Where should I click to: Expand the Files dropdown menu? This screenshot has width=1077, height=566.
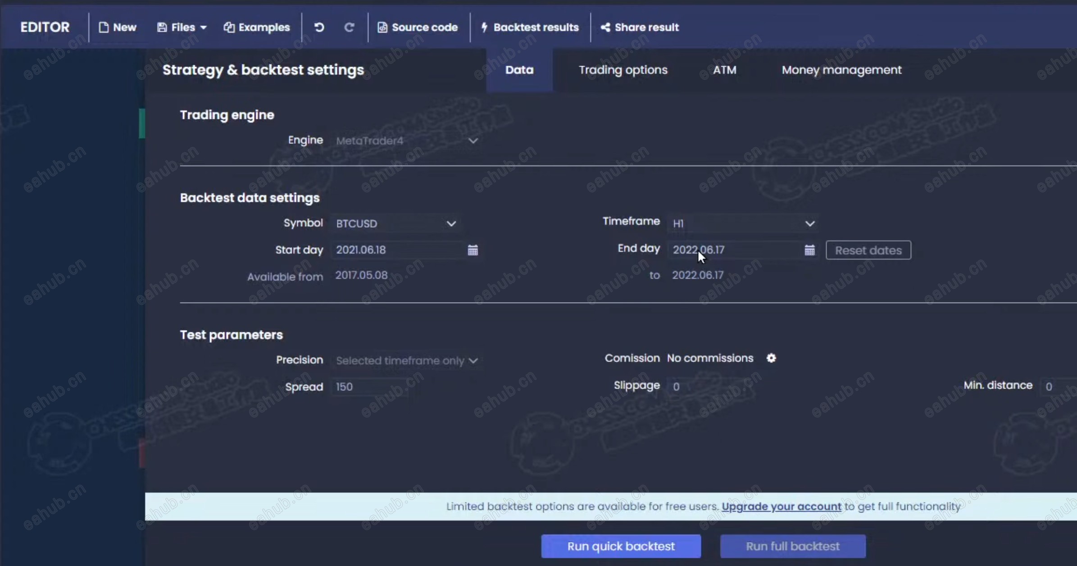[x=182, y=27]
